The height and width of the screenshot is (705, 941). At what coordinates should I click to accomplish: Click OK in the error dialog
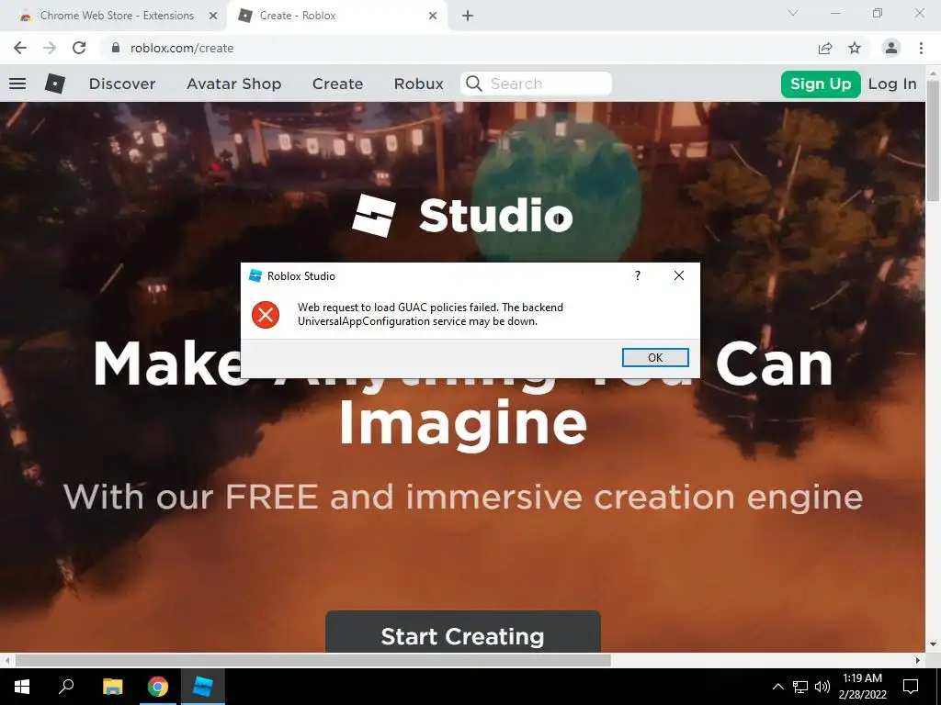(x=655, y=357)
